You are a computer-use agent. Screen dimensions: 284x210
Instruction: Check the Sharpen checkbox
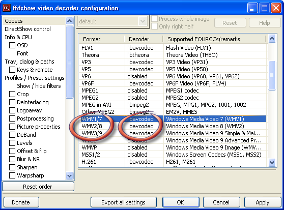tap(12, 167)
